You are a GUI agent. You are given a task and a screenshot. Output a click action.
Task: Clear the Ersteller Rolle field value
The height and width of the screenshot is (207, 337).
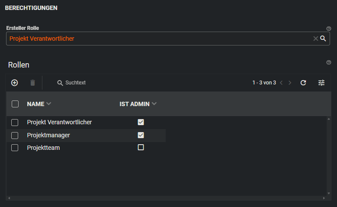pyautogui.click(x=315, y=39)
